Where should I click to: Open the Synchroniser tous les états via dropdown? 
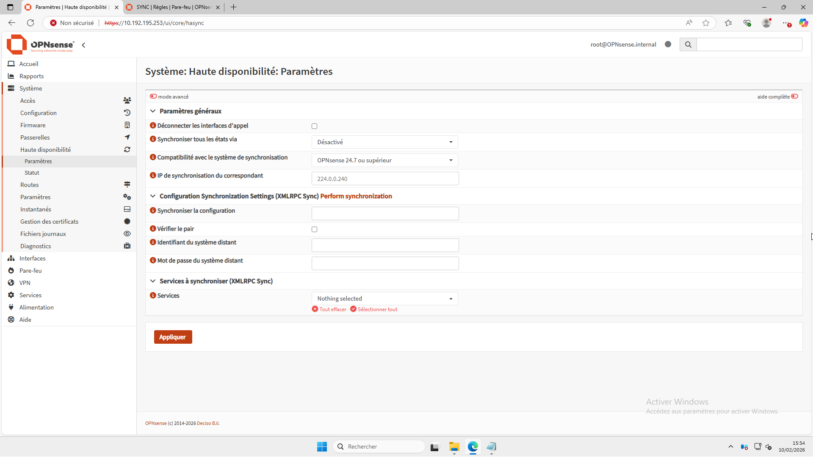tap(384, 142)
